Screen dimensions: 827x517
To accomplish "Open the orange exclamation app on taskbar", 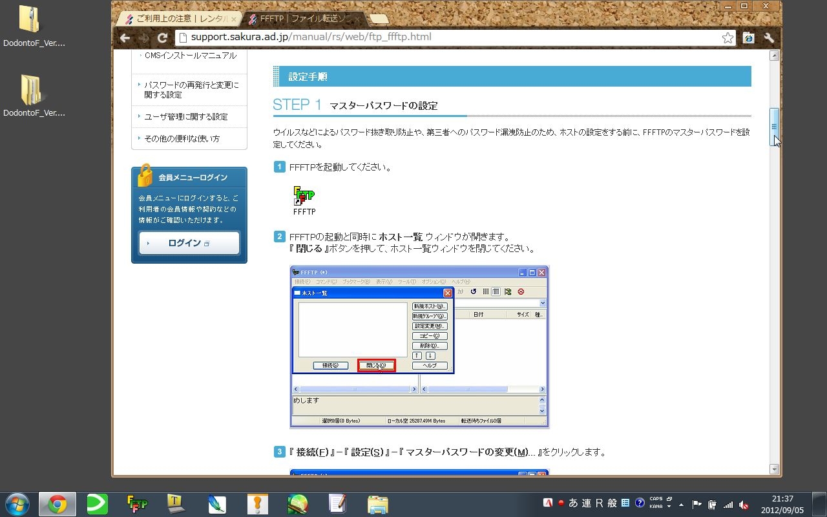I will pos(257,504).
